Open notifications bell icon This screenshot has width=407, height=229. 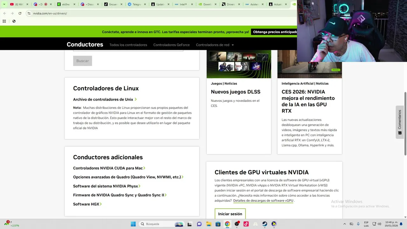click(x=402, y=224)
